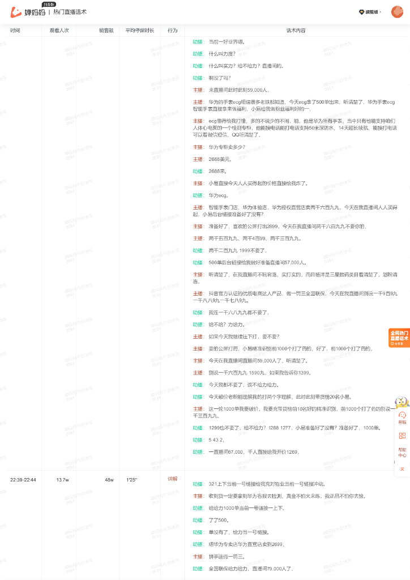Click the 13.7w viewer count cell
The height and width of the screenshot is (580, 410).
click(62, 480)
